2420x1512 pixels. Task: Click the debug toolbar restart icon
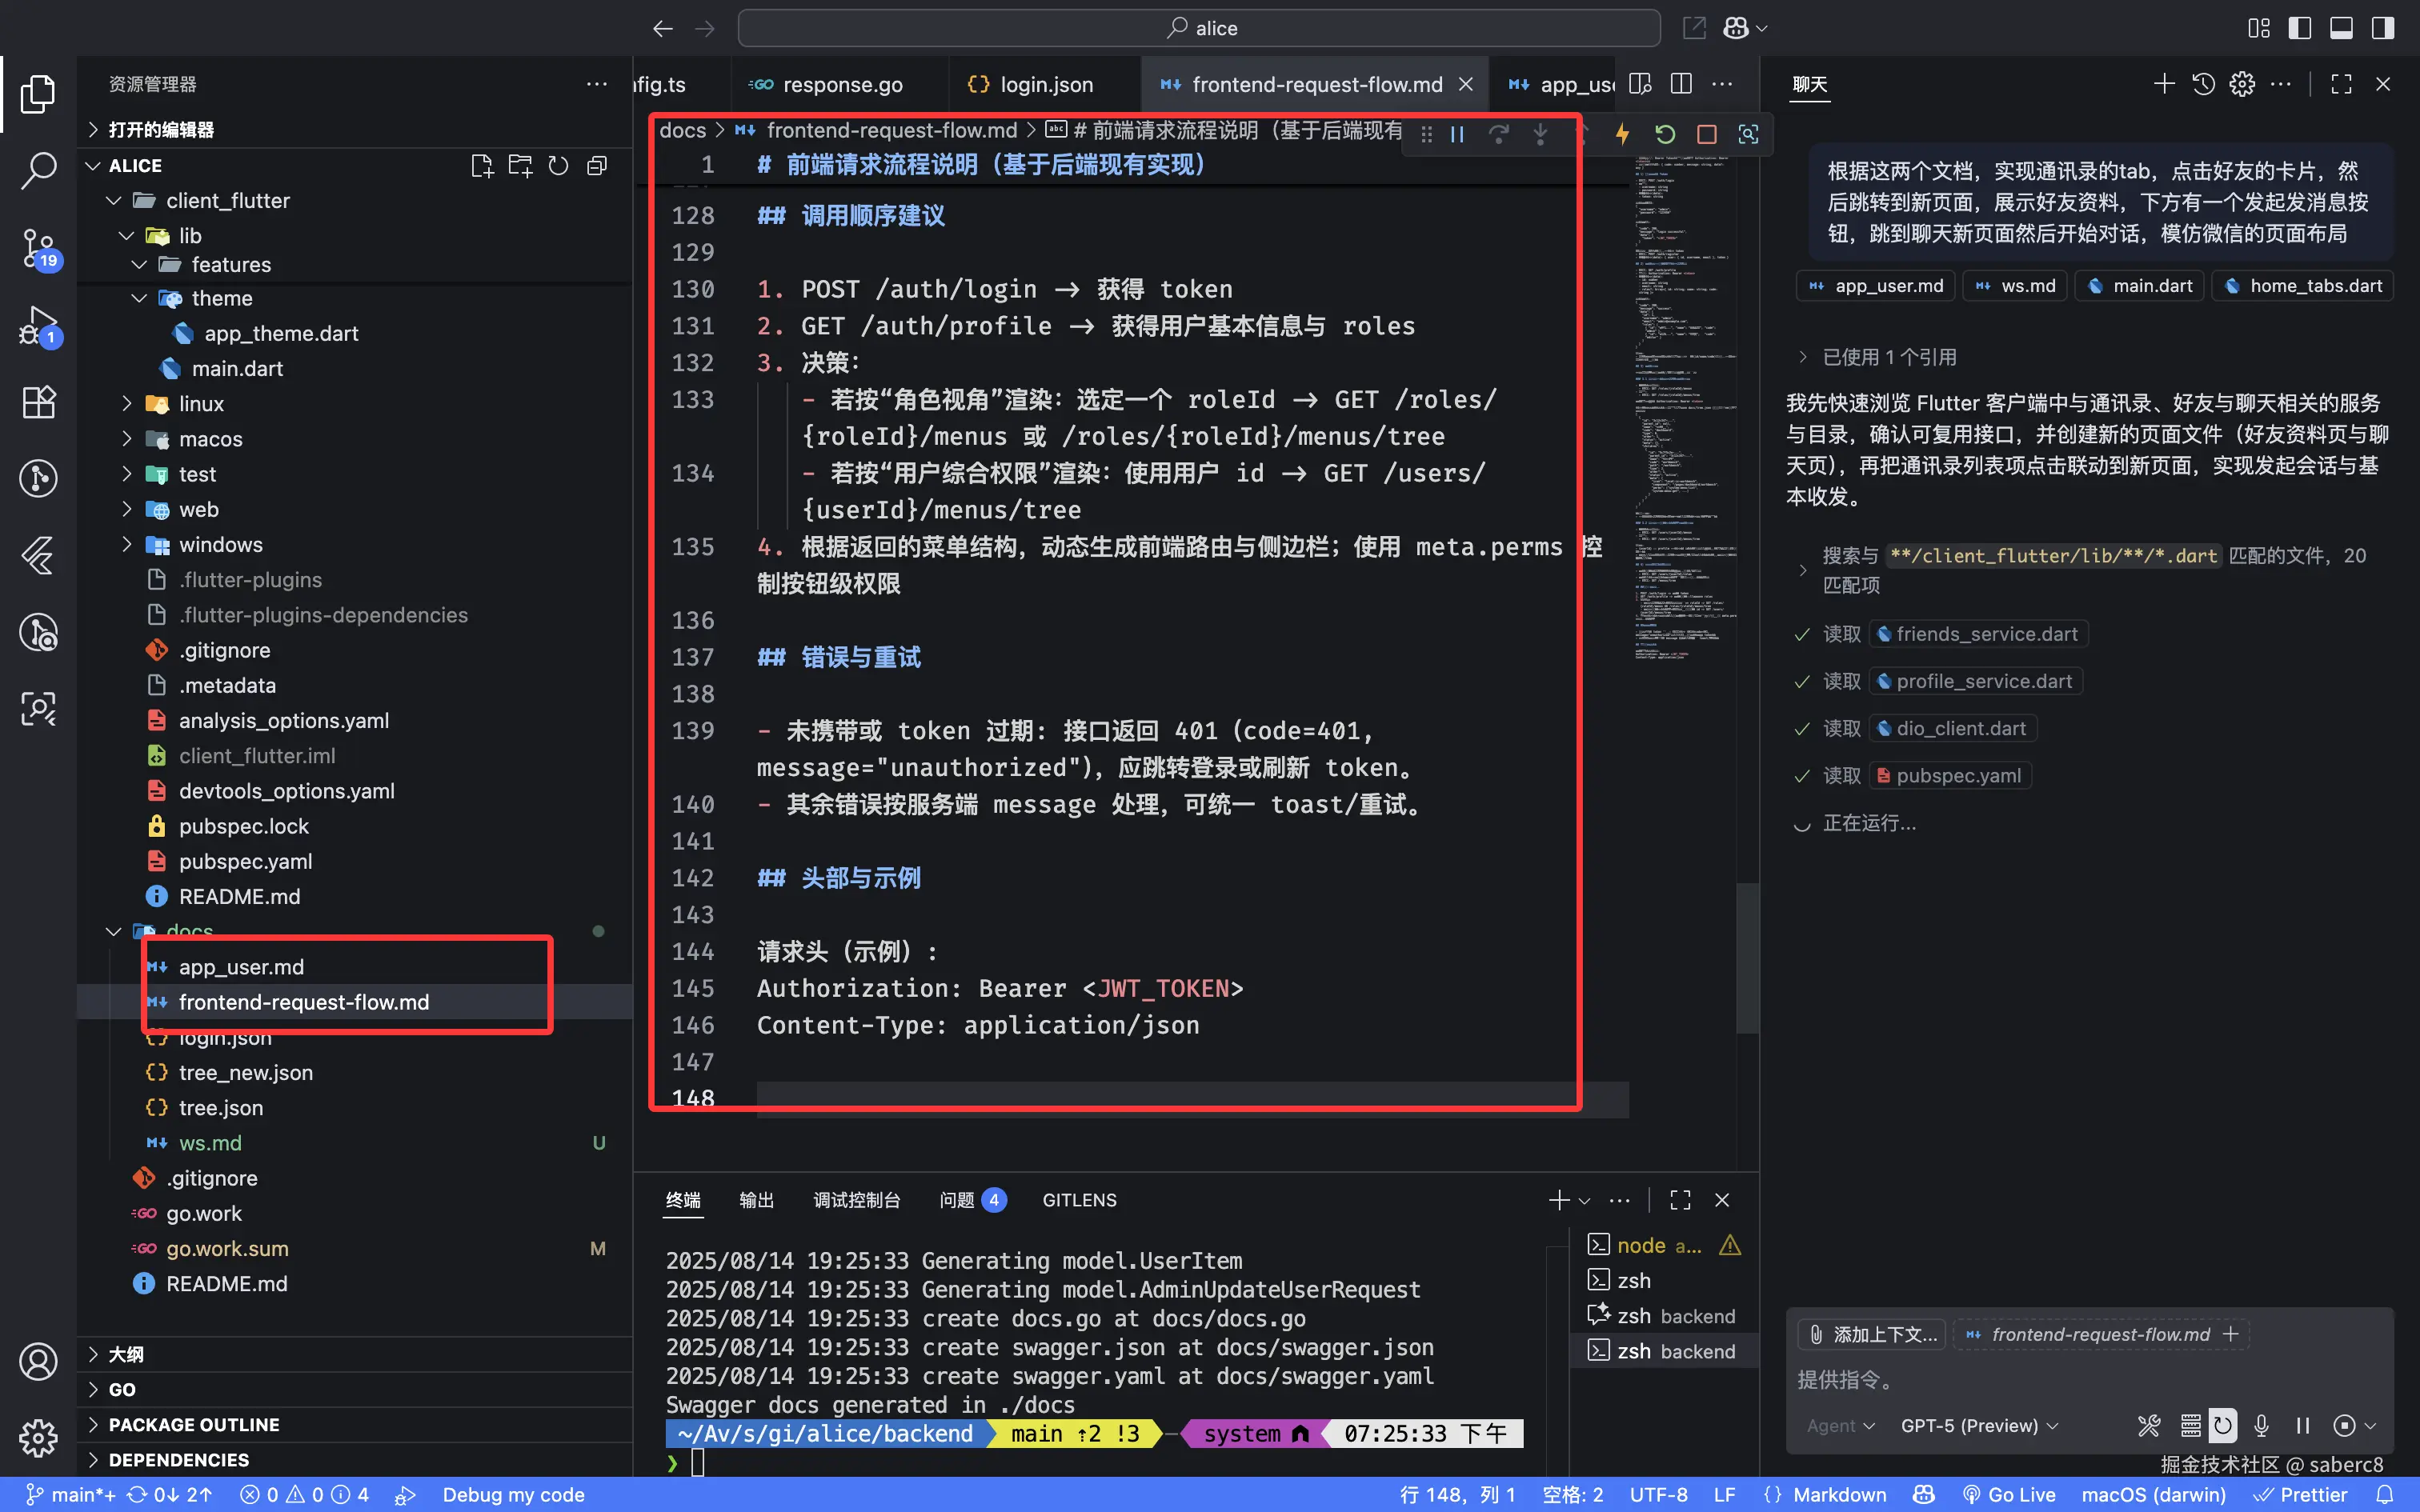tap(1665, 134)
